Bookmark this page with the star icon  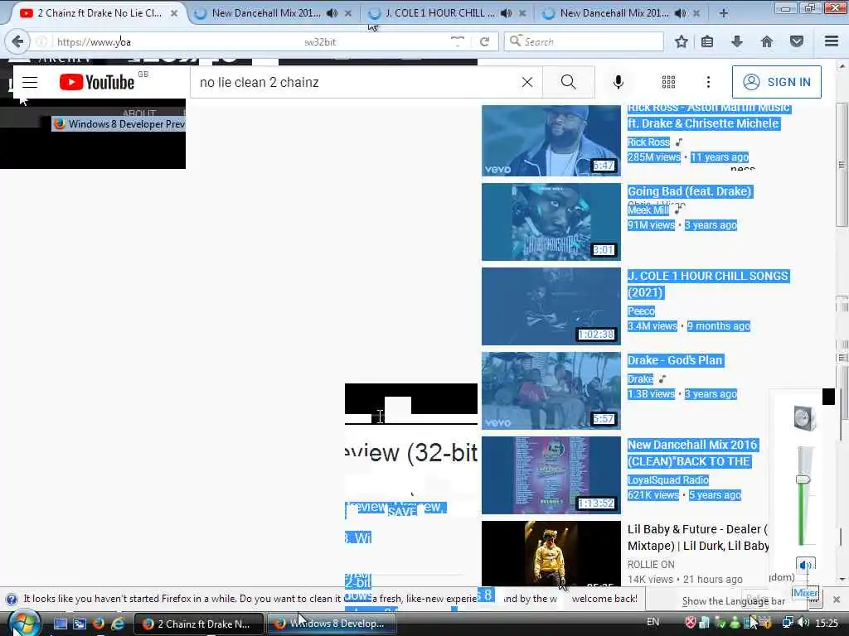682,41
